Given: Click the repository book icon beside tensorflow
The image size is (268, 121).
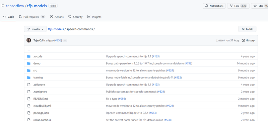Looking at the screenshot, I should [3, 6].
